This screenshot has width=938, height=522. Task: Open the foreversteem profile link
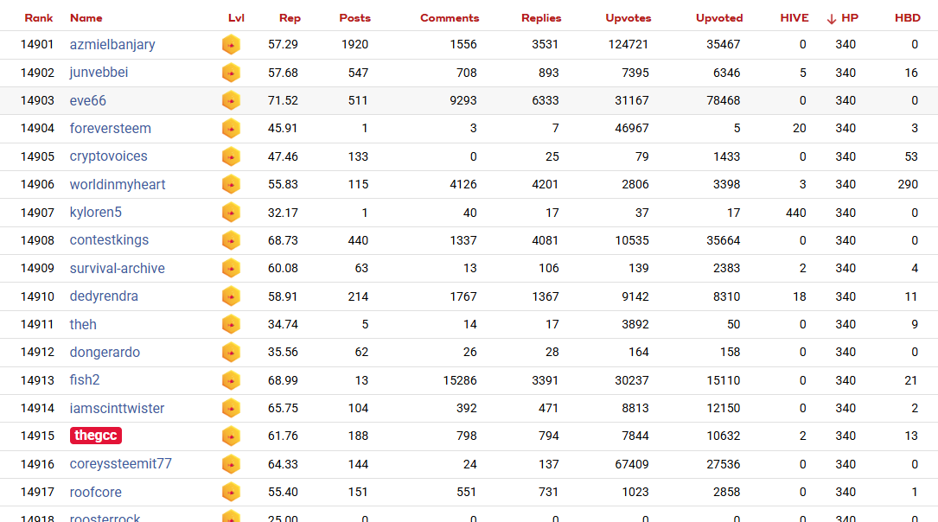point(111,129)
